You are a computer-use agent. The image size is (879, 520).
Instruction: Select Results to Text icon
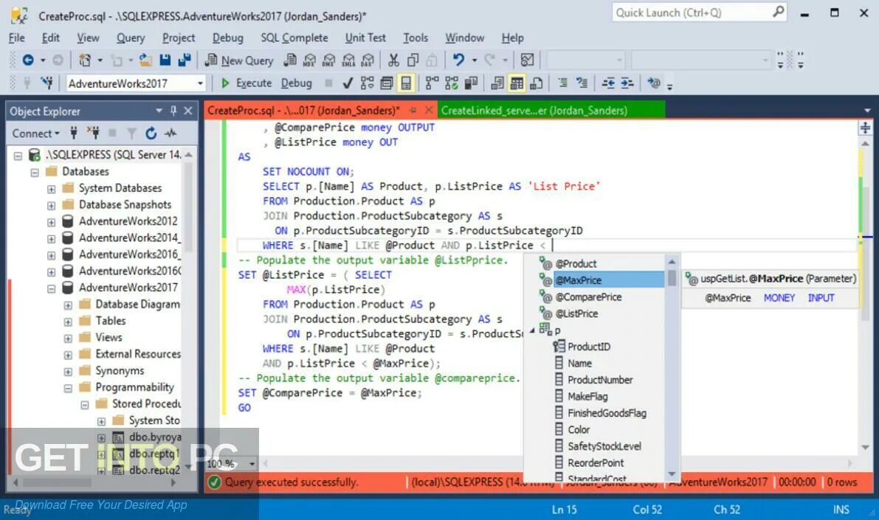tap(497, 83)
